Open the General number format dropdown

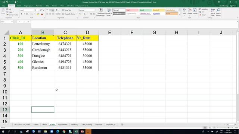click(94, 10)
